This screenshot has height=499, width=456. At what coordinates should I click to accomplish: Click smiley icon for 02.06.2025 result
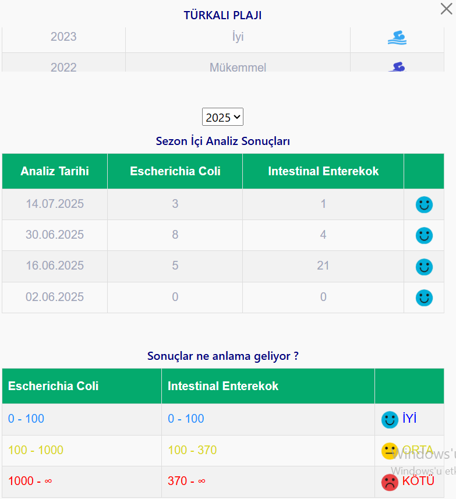424,298
